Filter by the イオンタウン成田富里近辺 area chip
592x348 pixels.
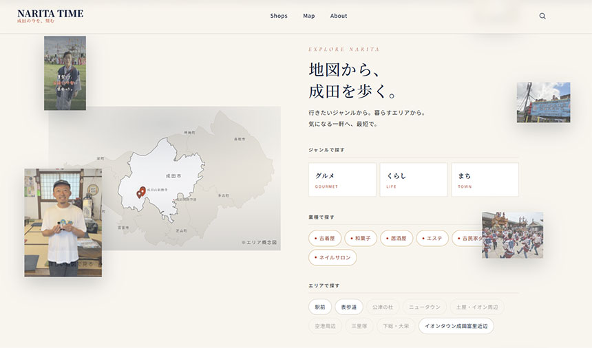click(x=456, y=326)
